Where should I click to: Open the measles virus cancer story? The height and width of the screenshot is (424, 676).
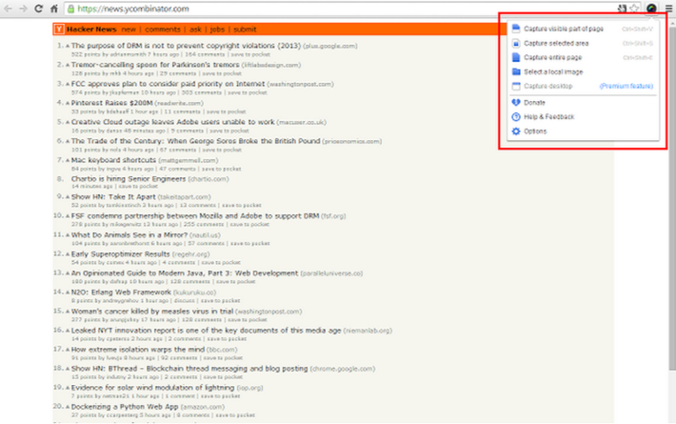[x=152, y=311]
